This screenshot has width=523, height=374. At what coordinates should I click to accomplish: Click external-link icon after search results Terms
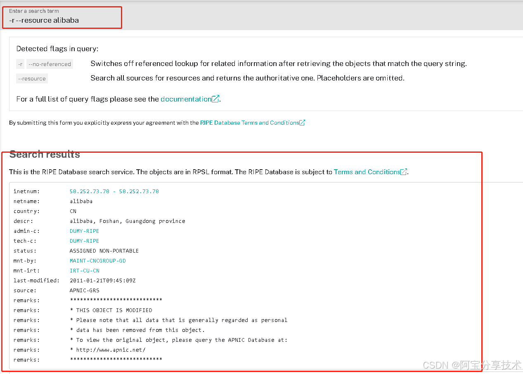click(404, 172)
